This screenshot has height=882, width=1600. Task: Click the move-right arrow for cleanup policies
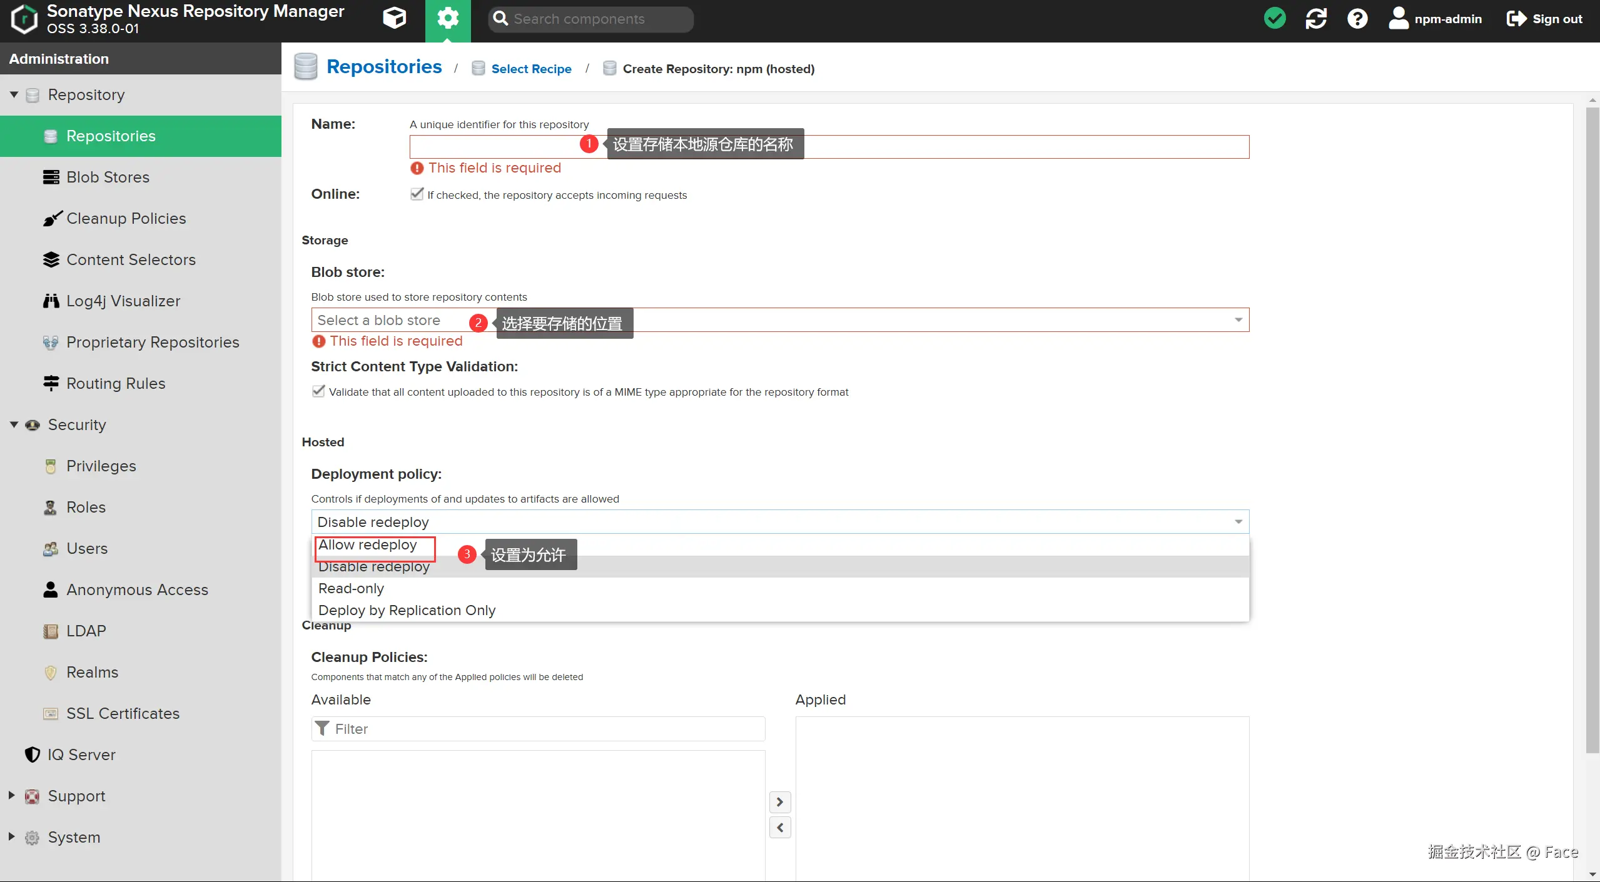[x=779, y=802]
